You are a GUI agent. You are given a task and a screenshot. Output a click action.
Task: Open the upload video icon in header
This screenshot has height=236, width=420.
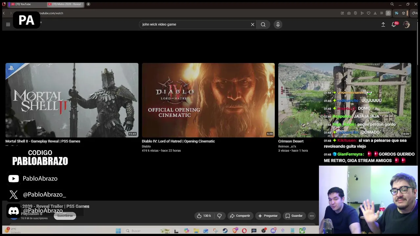pos(383,24)
